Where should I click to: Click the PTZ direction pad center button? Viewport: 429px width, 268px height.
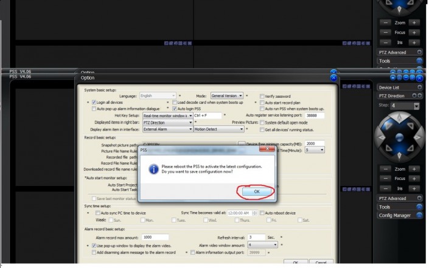(399, 137)
